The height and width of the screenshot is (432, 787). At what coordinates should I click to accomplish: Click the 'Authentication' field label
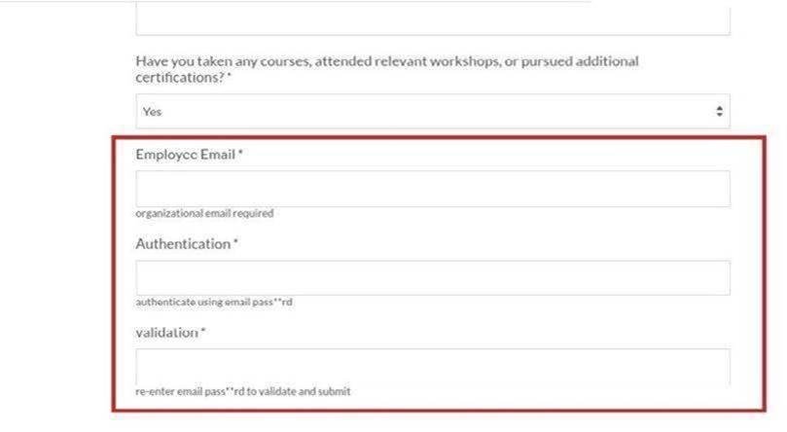(x=182, y=243)
